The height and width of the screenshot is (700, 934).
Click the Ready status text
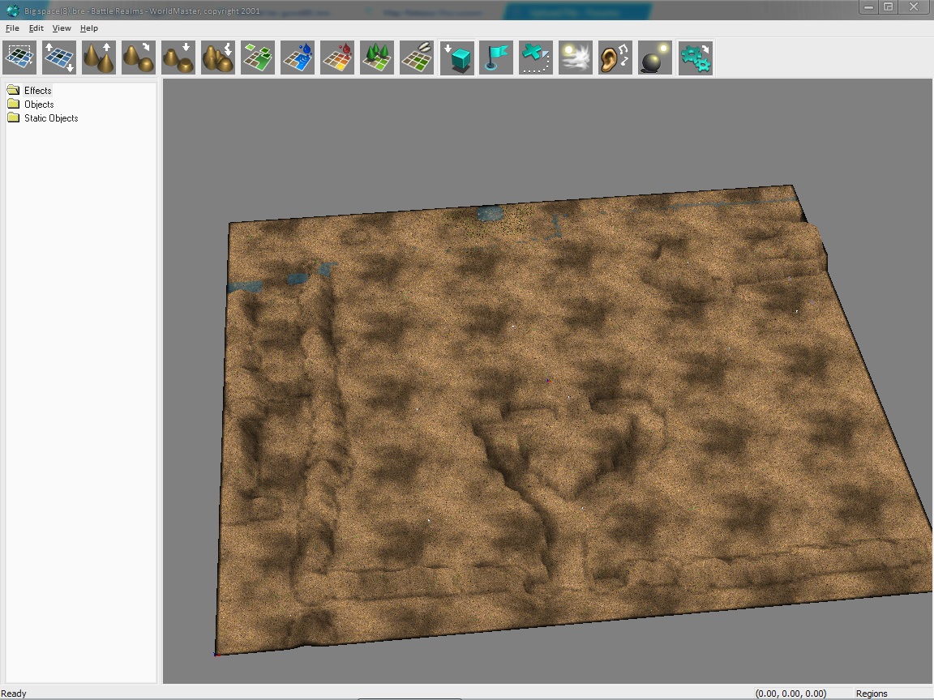click(x=14, y=694)
